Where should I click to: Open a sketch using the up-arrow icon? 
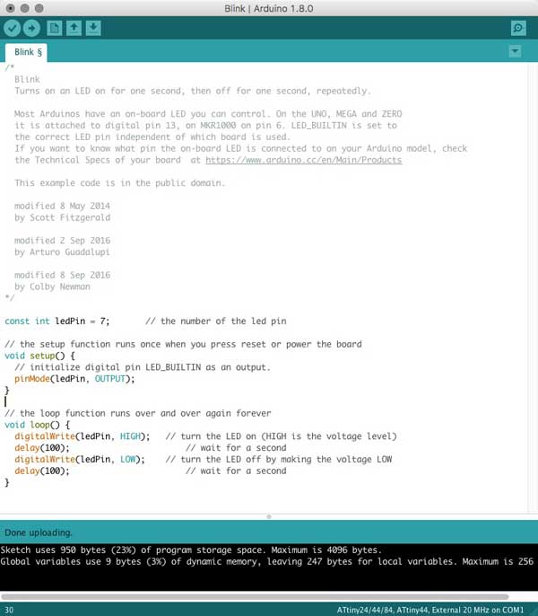pyautogui.click(x=74, y=29)
